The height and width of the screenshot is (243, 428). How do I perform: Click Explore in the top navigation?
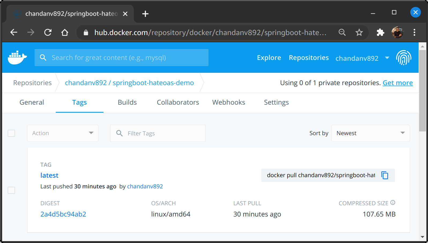click(269, 58)
